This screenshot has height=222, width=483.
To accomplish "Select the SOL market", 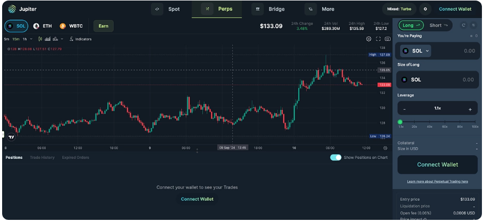I will (x=16, y=26).
